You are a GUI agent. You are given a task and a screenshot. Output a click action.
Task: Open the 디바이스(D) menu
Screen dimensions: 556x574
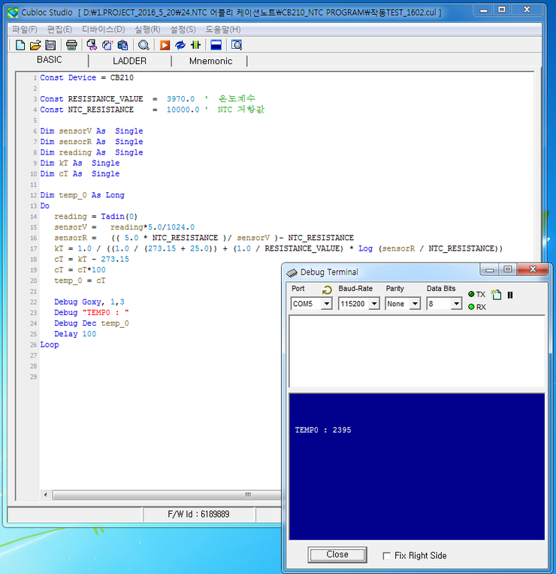[x=103, y=29]
